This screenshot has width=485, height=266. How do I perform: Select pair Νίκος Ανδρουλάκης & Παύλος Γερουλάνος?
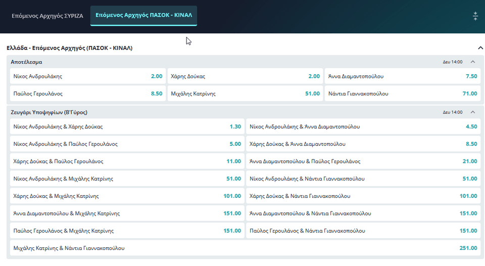127,144
